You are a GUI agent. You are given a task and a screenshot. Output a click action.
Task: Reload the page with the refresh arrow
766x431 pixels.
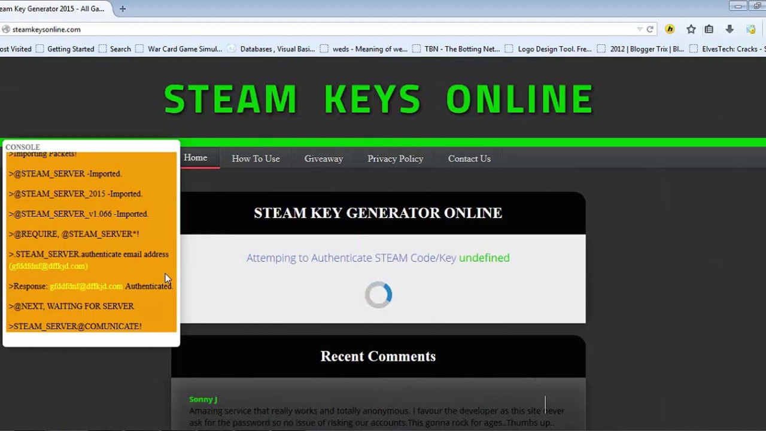tap(650, 29)
